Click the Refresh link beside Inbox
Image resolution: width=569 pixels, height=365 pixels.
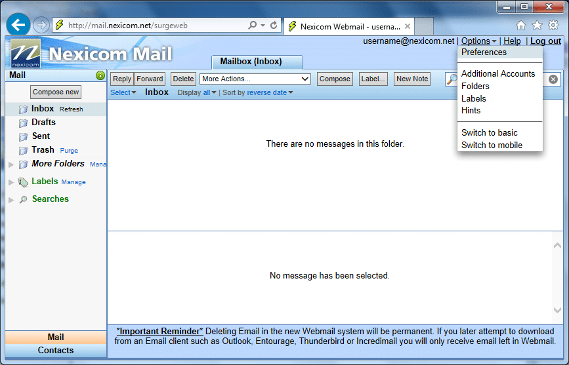tap(71, 109)
